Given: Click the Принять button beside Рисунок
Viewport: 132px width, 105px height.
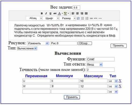Looking at the screenshot, I should pos(119,46).
